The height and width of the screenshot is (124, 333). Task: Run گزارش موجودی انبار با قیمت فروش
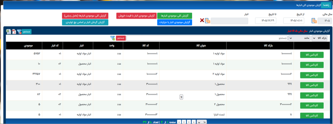pyautogui.click(x=136, y=16)
